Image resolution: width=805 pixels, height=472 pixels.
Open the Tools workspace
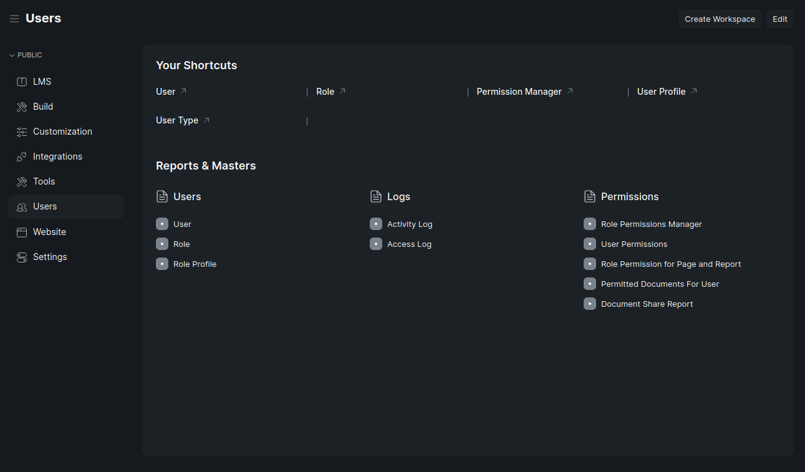pos(44,181)
